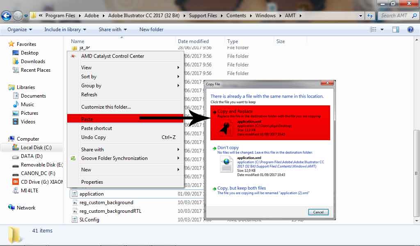Click the Help question mark icon
The height and width of the screenshot is (246, 420).
click(410, 30)
